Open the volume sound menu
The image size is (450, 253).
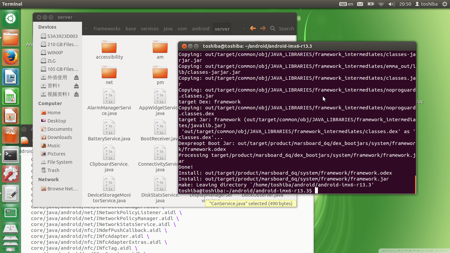click(x=391, y=4)
